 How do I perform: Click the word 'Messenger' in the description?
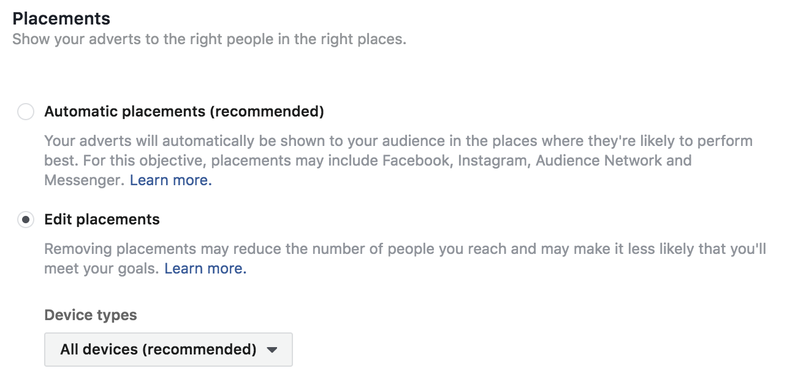pyautogui.click(x=83, y=180)
